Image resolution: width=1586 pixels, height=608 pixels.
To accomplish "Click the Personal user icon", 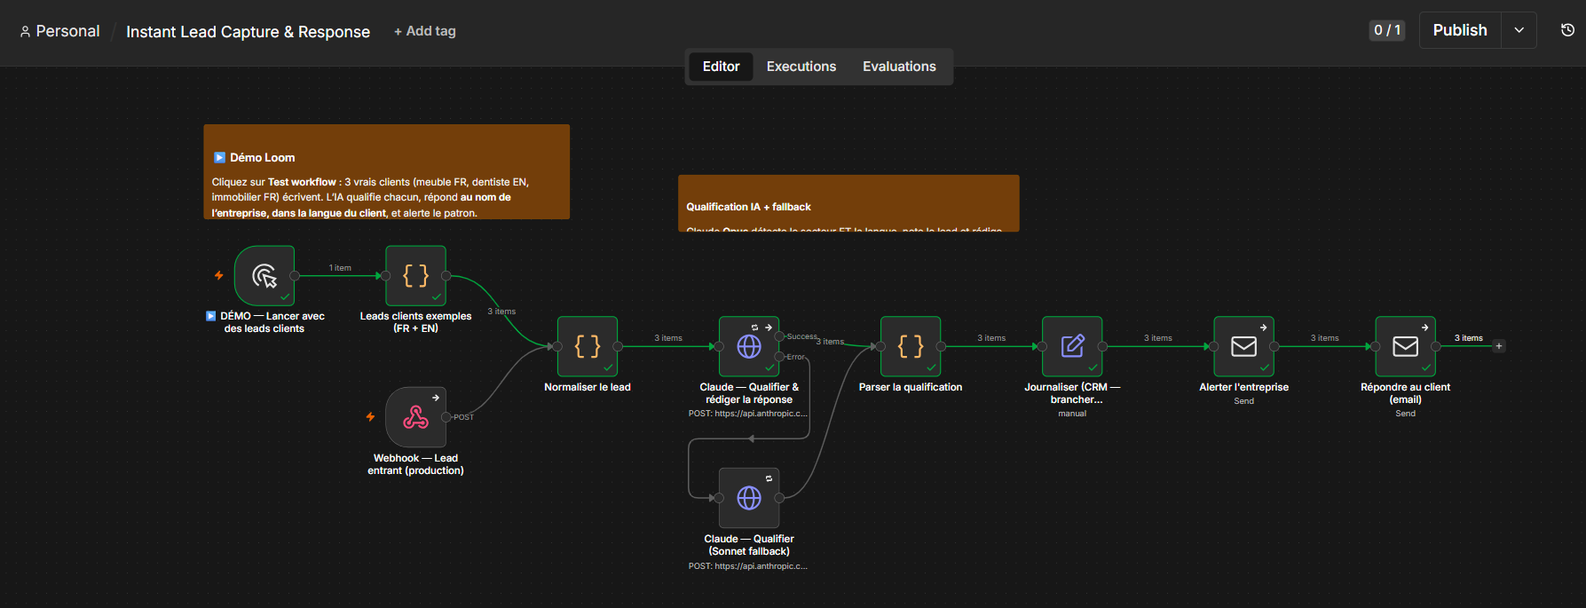I will coord(25,32).
